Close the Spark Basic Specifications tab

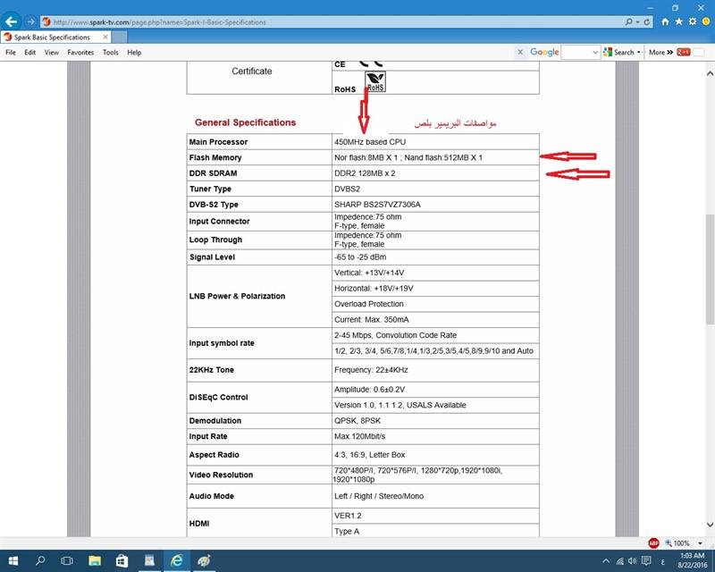105,37
